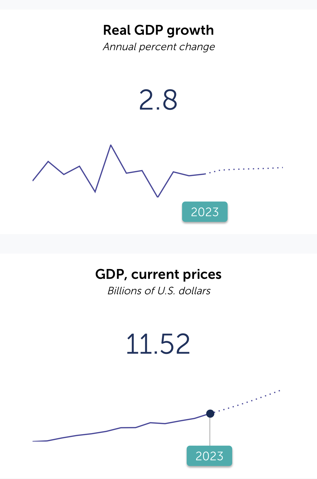The height and width of the screenshot is (479, 317).
Task: Click the dotted forecast line of GDP growth
Action: click(x=244, y=169)
